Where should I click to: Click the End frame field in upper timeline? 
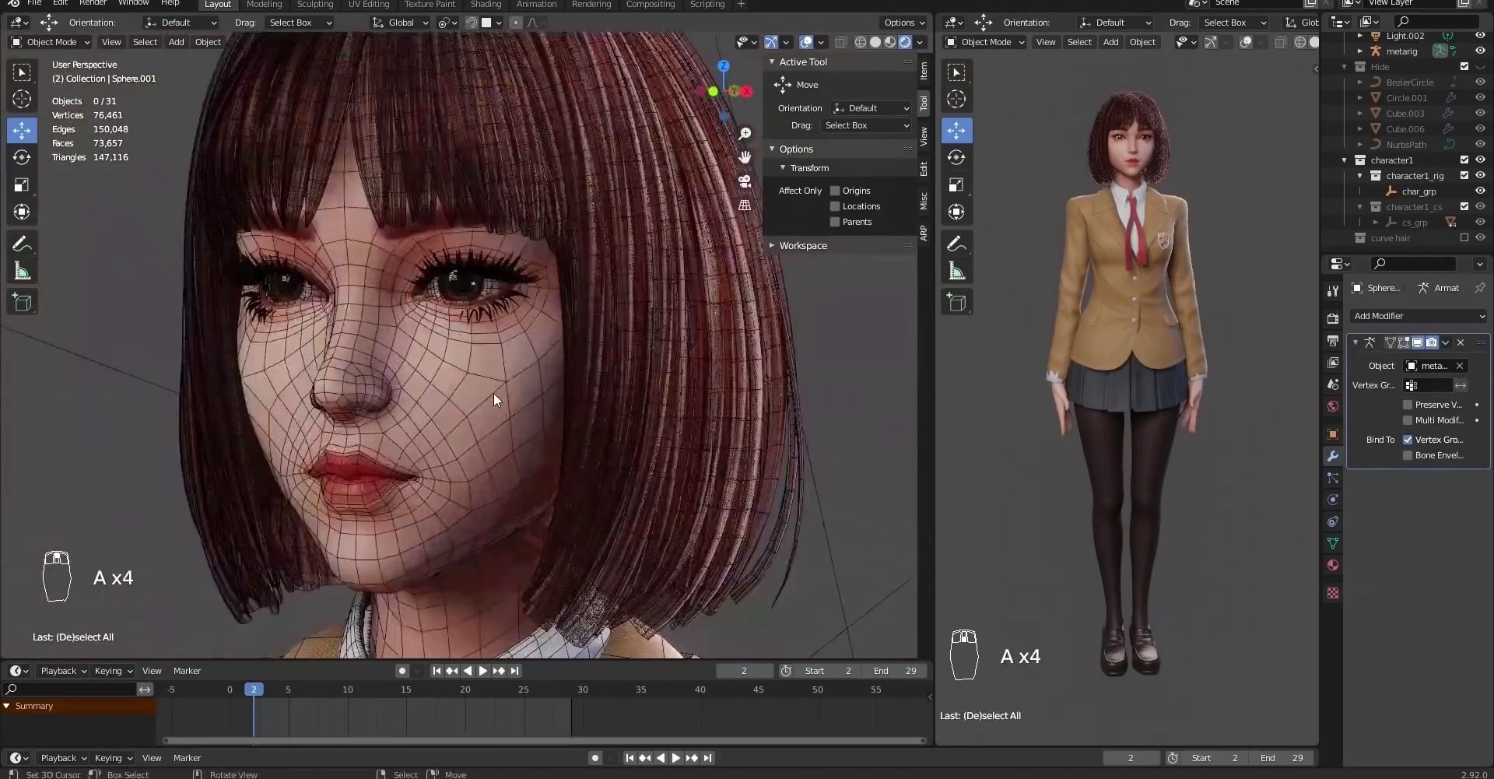click(895, 671)
